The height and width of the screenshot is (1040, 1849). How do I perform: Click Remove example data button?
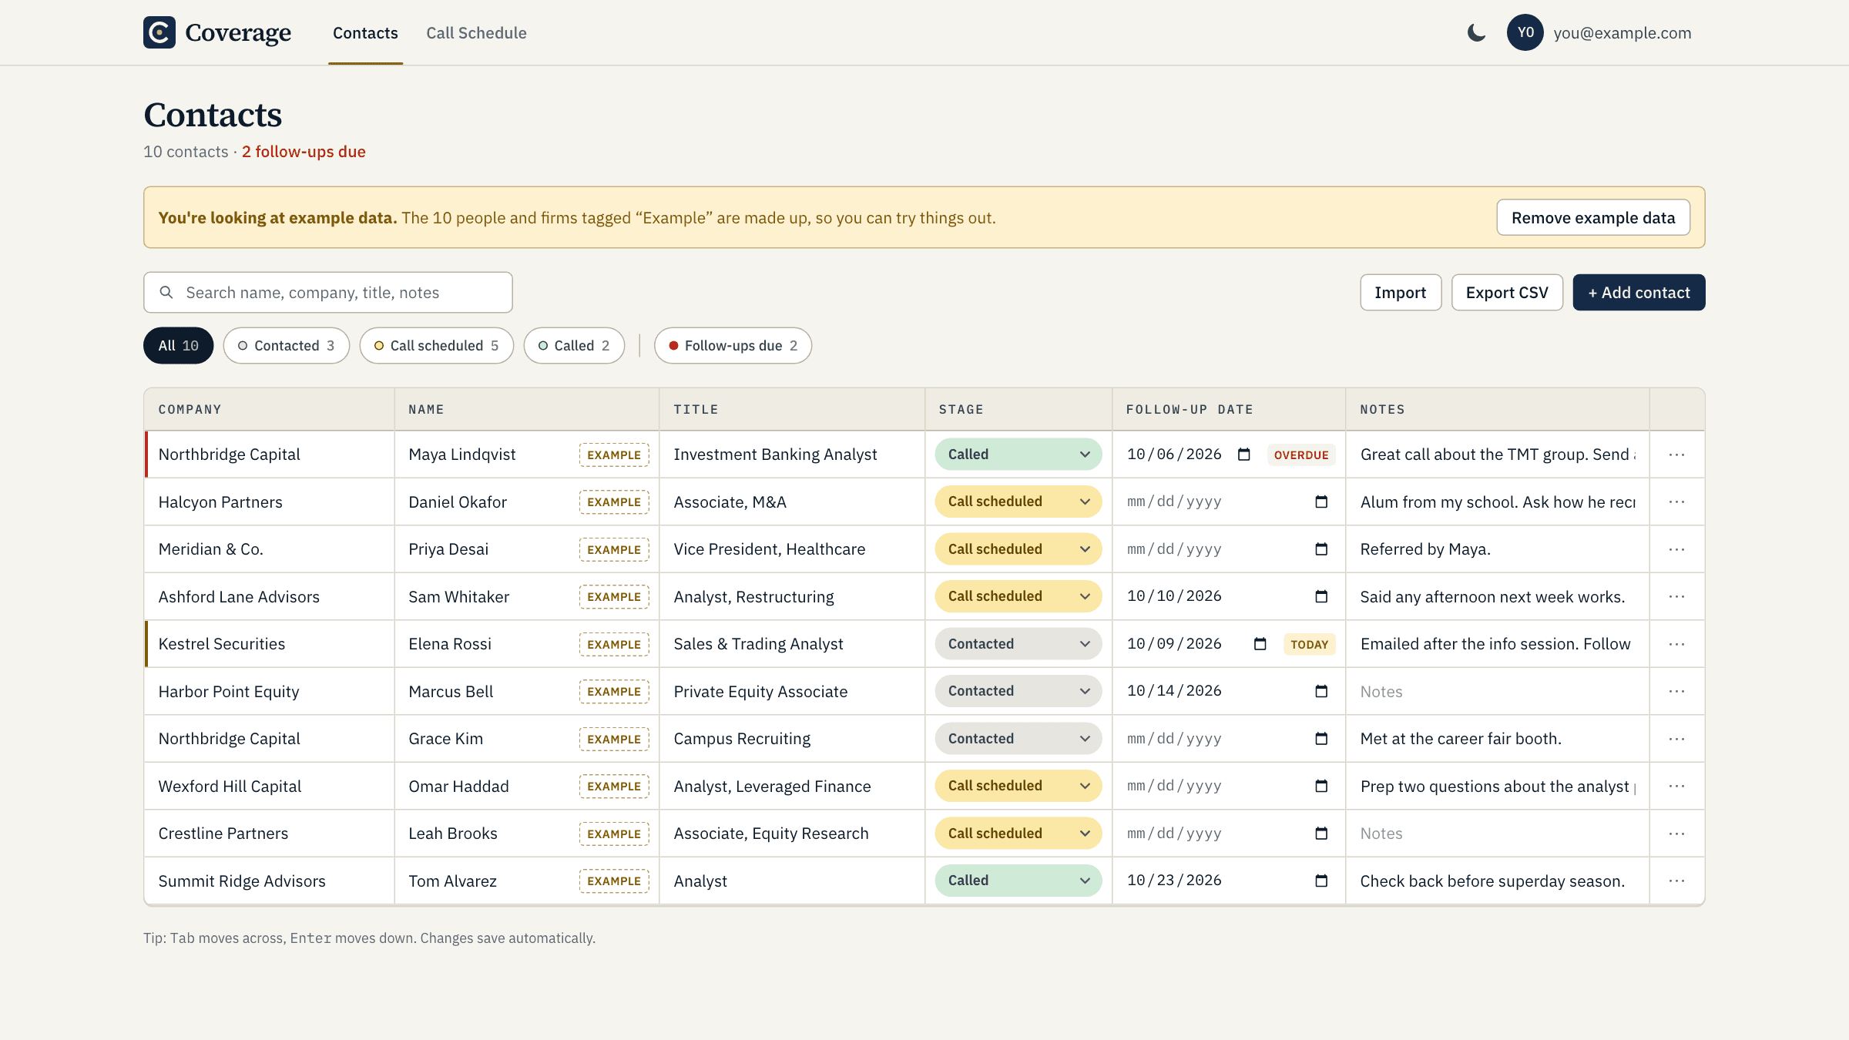(x=1593, y=218)
